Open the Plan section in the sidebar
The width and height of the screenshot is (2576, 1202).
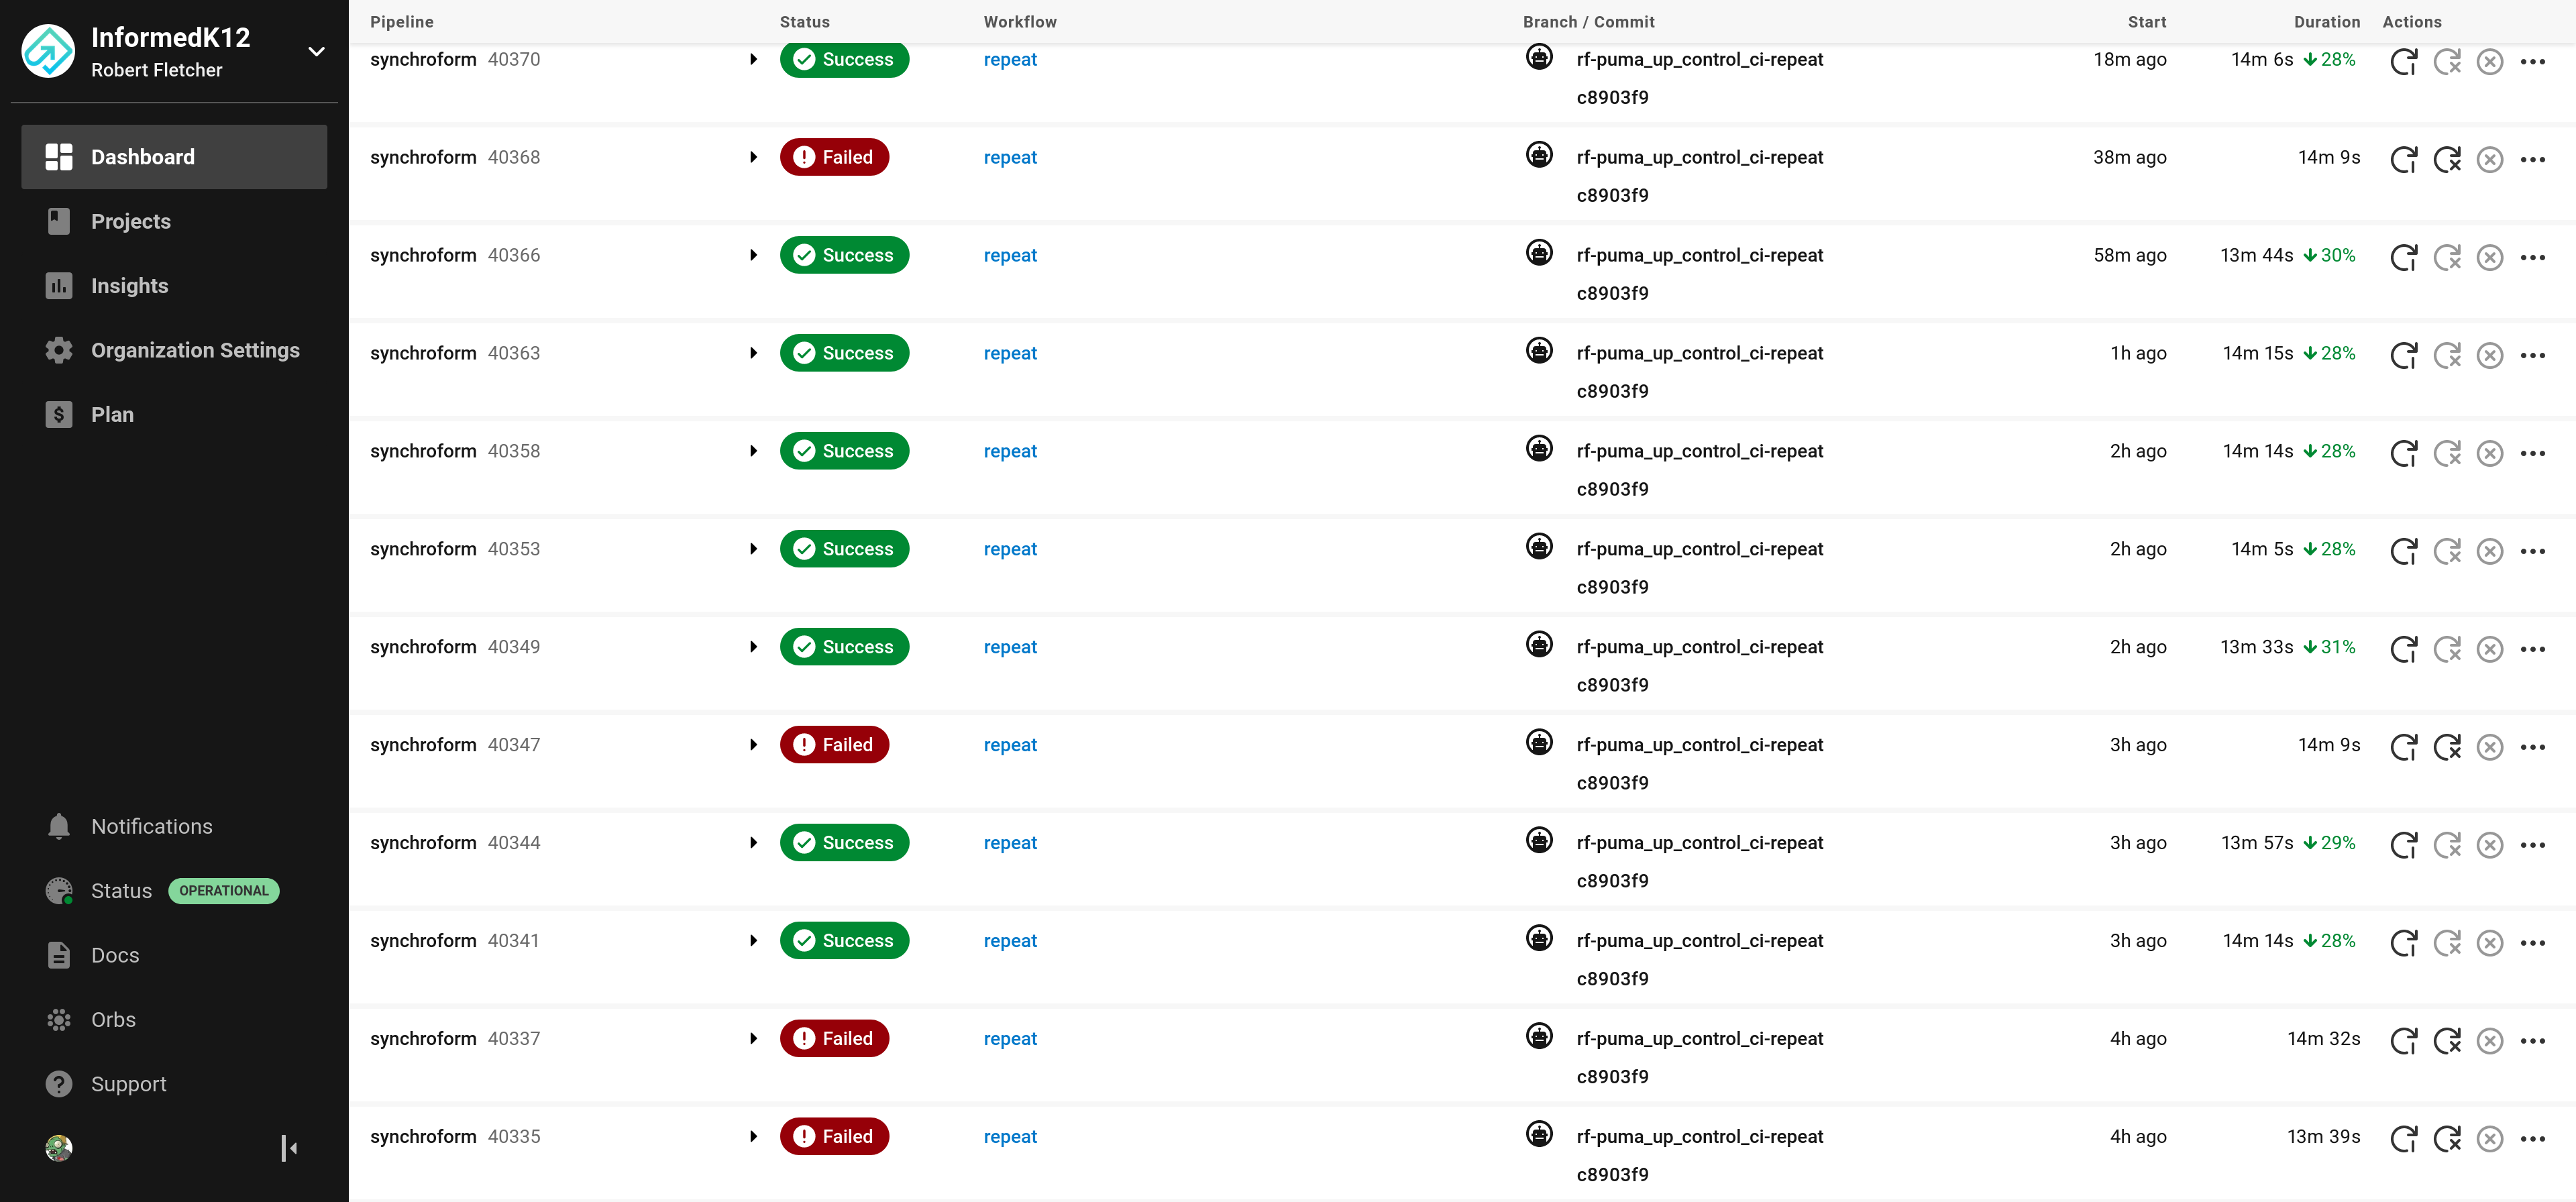point(110,414)
